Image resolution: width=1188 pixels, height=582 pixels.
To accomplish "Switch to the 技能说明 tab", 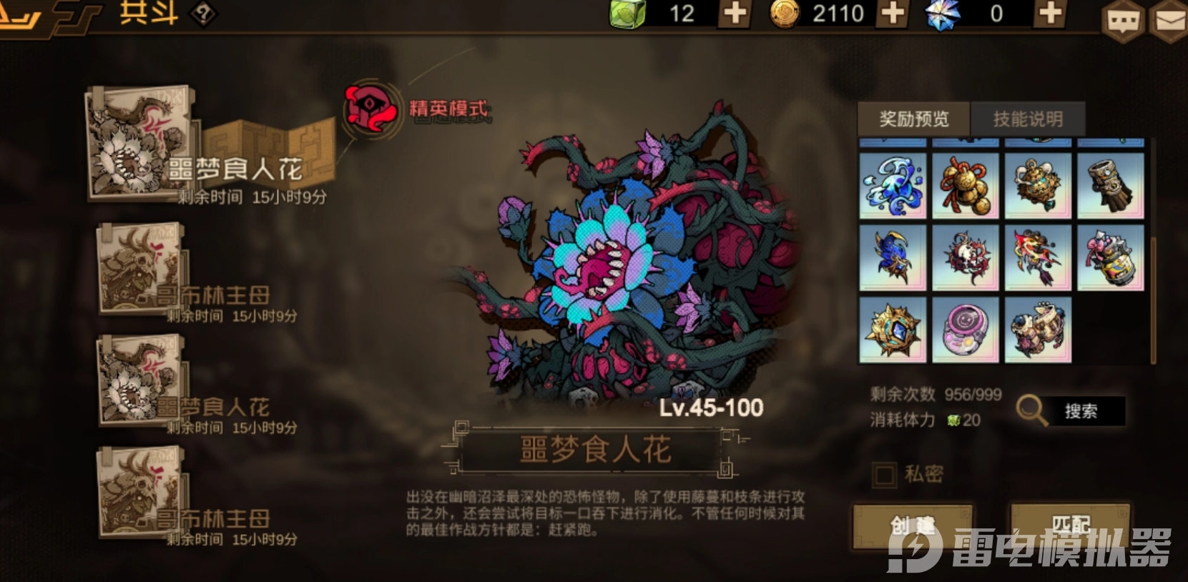I will [1028, 119].
